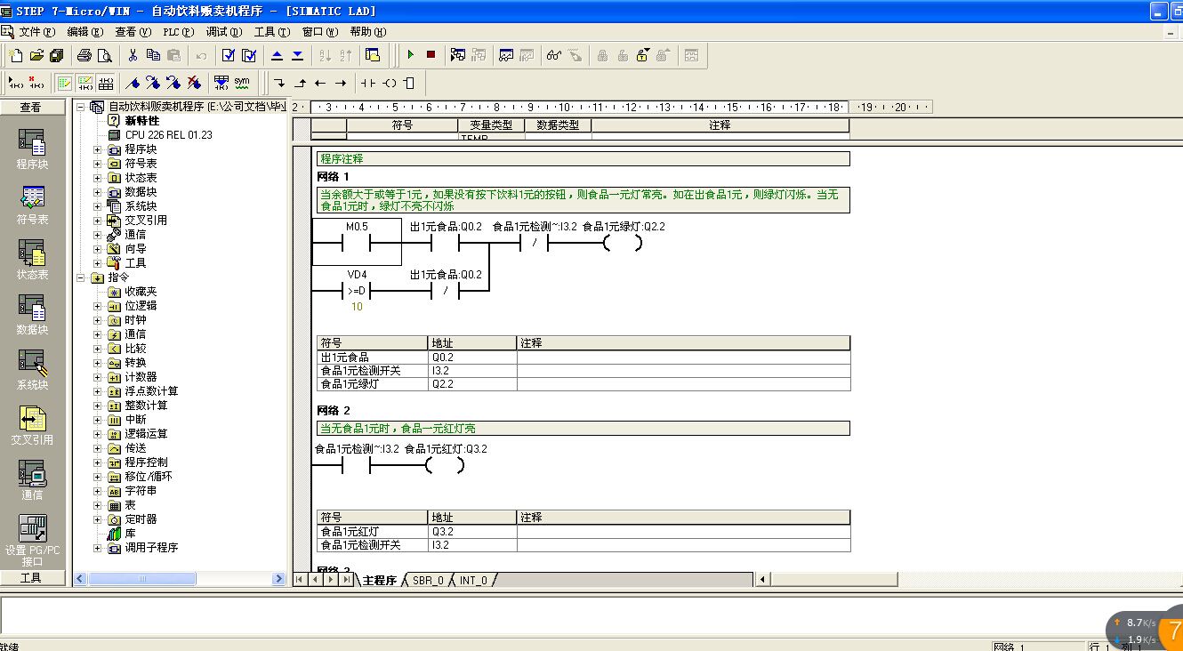Click the glasses program status icon
The width and height of the screenshot is (1183, 651).
554,55
